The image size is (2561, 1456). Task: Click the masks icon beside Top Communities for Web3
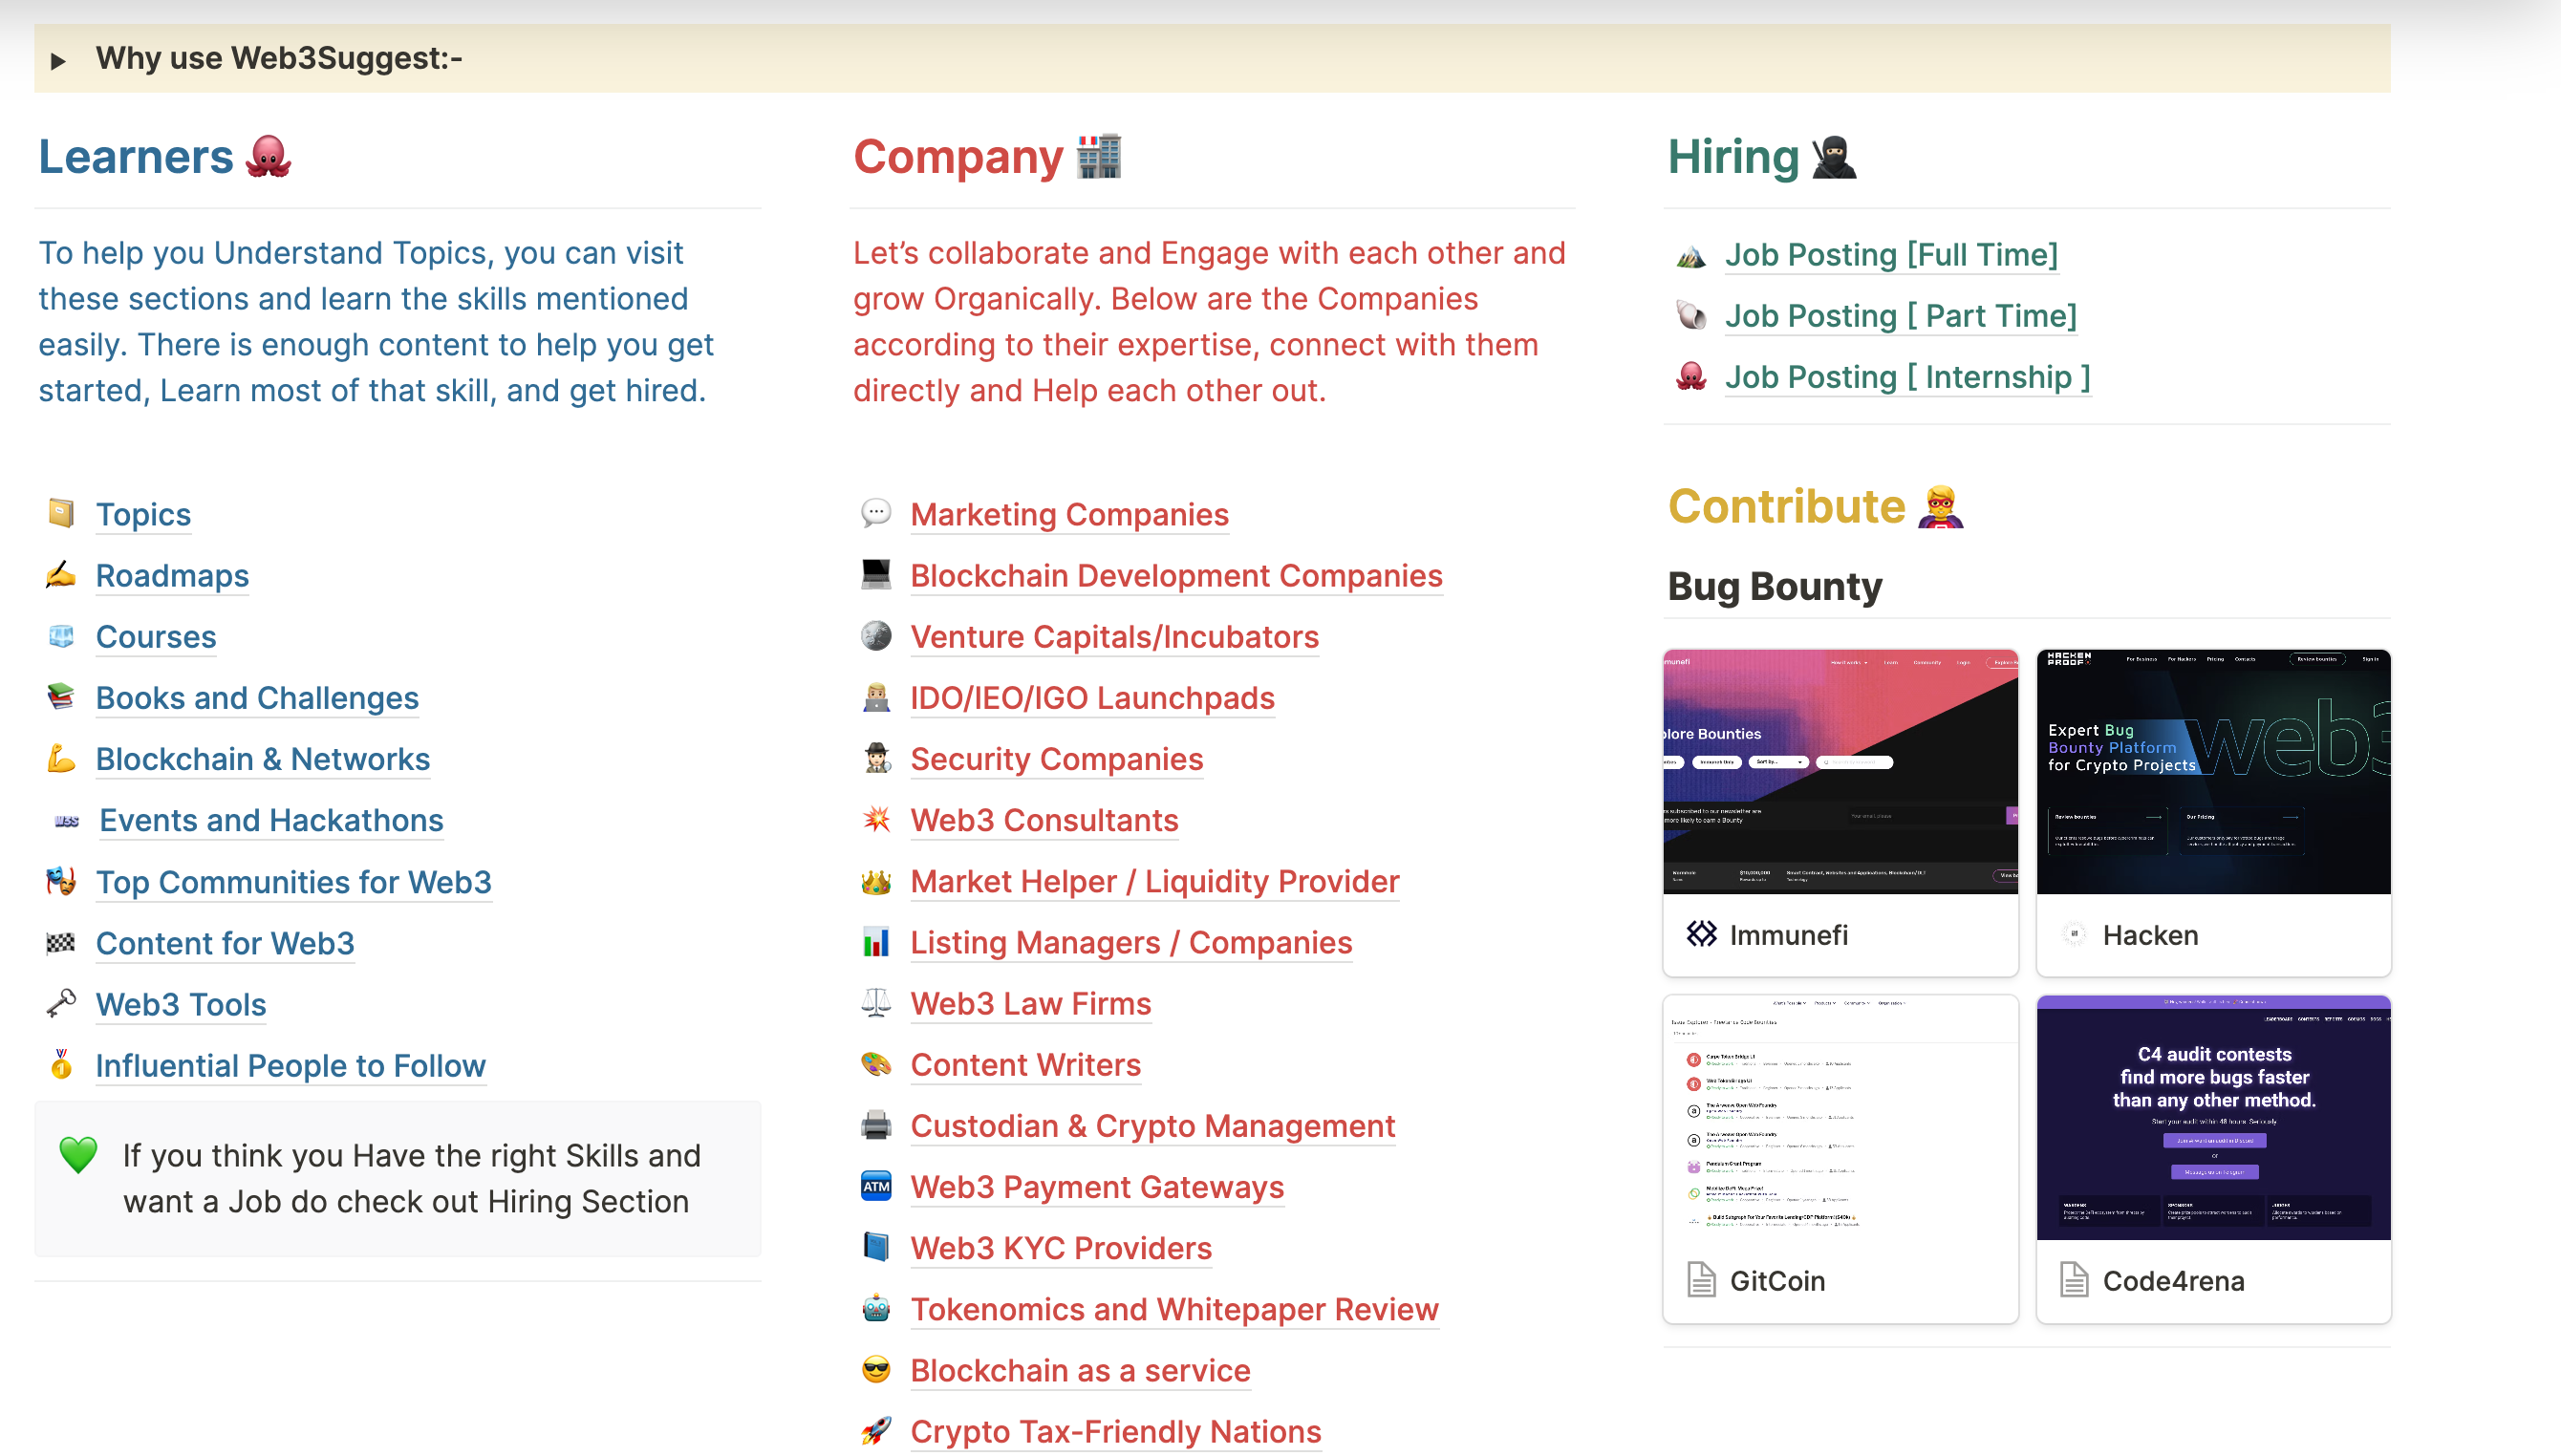click(61, 881)
